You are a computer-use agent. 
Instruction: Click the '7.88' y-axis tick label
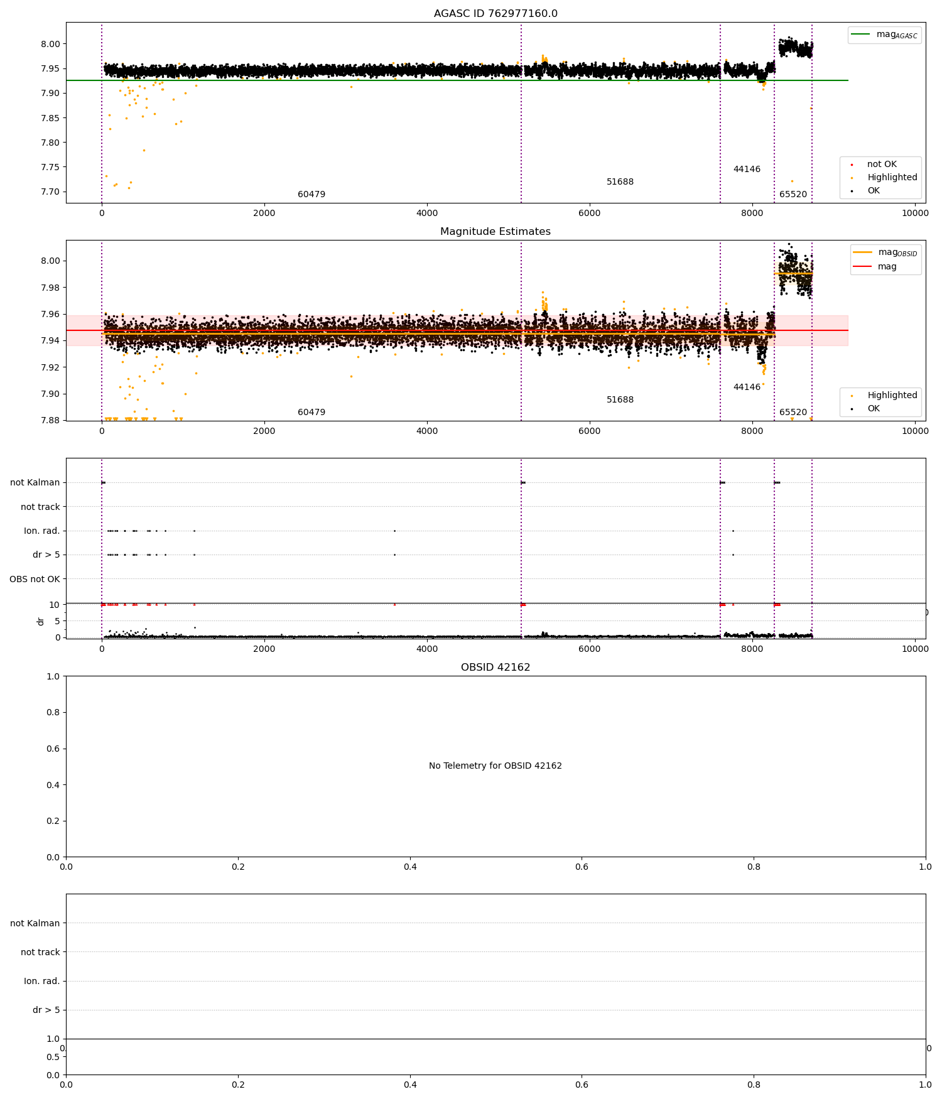(x=51, y=421)
